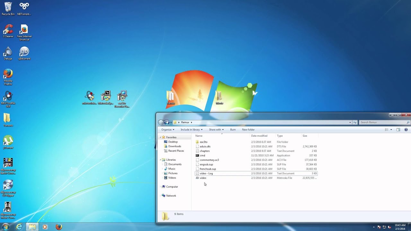Image resolution: width=411 pixels, height=231 pixels.
Task: Click the Help icon in the Explorer toolbar
Action: click(x=406, y=130)
